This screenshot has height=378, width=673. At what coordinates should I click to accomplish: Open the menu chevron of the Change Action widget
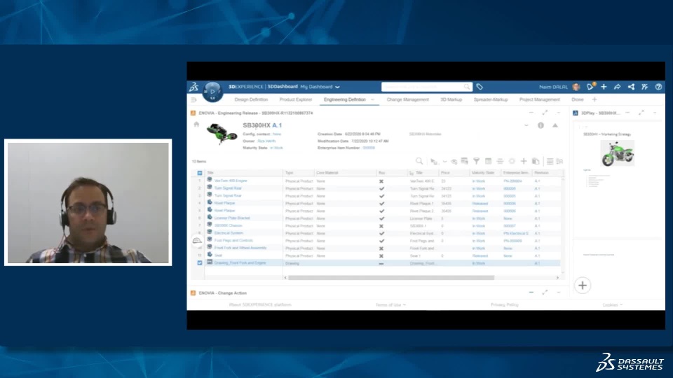pyautogui.click(x=559, y=293)
